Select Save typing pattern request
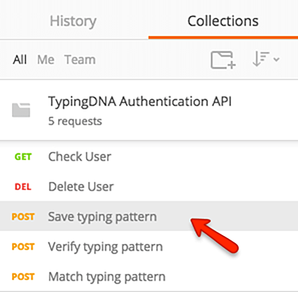The image size is (298, 292). coord(149,216)
